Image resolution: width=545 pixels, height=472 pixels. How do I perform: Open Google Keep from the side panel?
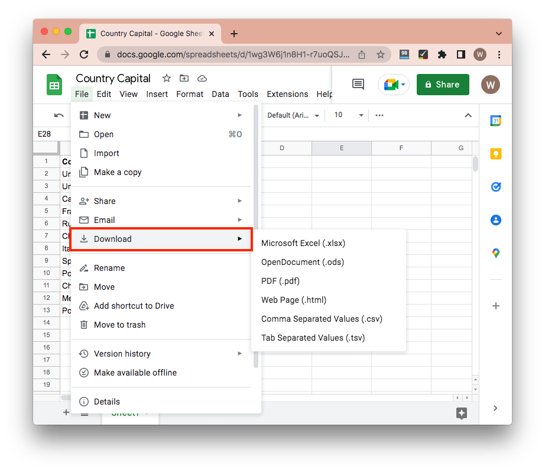495,153
